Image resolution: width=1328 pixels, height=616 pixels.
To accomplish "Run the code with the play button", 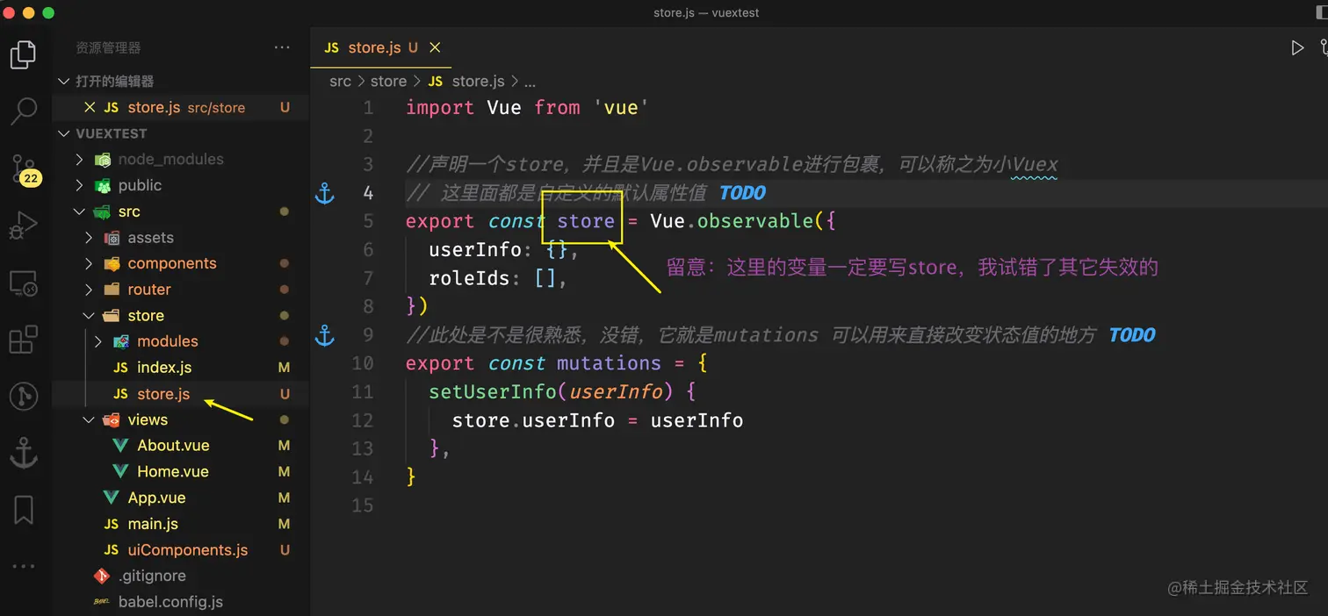I will tap(1296, 48).
